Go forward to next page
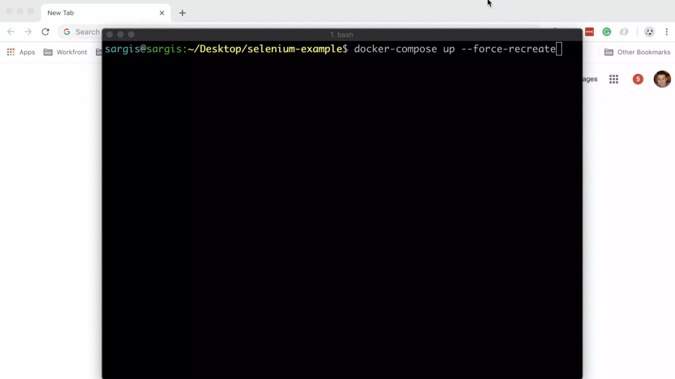This screenshot has width=675, height=379. 28,32
